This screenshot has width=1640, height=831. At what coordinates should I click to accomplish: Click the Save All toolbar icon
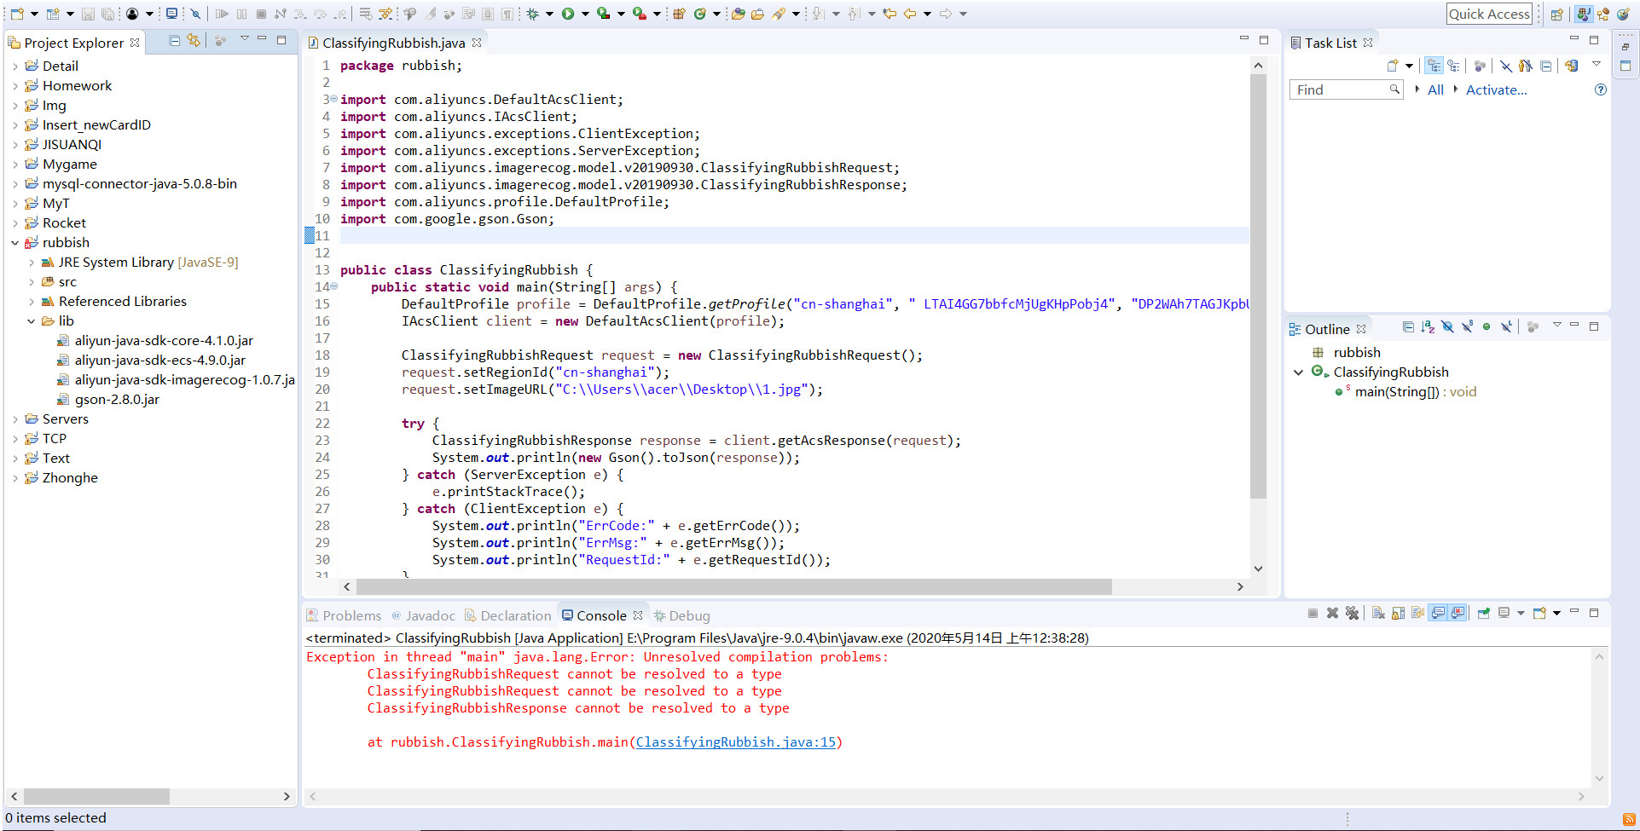click(107, 14)
